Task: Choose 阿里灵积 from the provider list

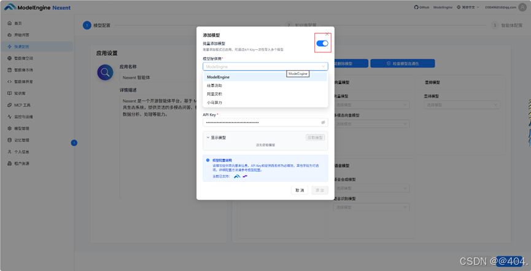Action: [x=265, y=94]
